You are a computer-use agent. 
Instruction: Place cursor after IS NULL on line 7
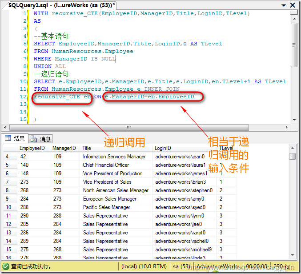(116, 59)
